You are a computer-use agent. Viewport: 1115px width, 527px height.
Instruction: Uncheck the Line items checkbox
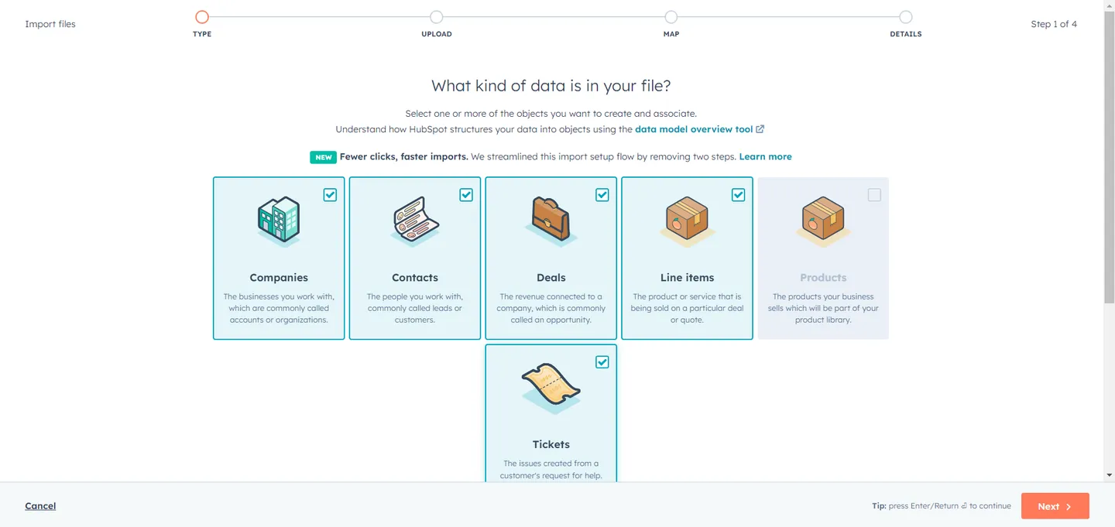[x=739, y=195]
